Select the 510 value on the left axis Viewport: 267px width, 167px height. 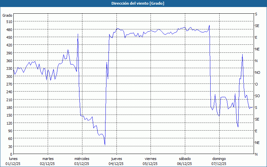click(8, 22)
